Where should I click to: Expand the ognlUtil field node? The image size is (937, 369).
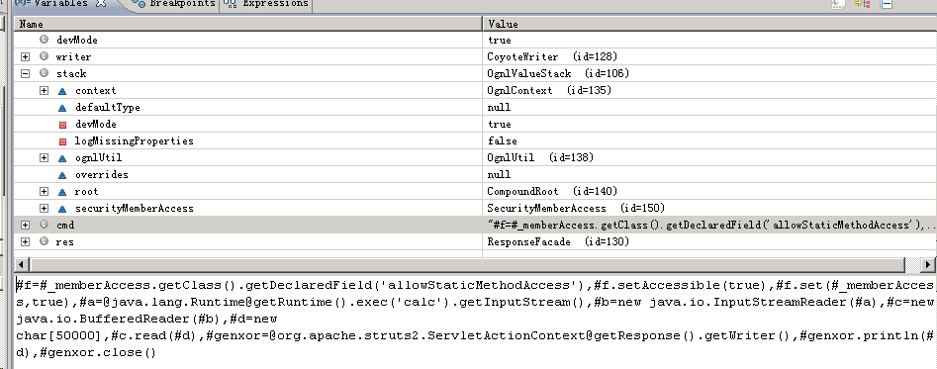tap(45, 157)
